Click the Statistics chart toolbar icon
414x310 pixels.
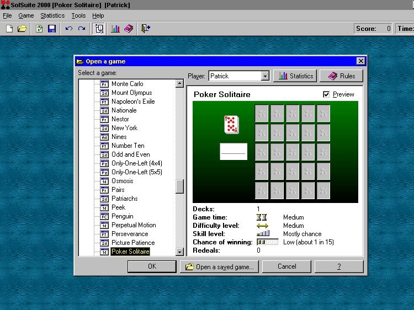point(115,29)
